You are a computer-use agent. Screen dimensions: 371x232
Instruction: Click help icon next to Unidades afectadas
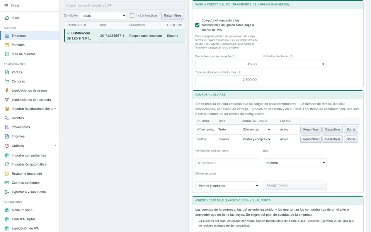[291, 56]
